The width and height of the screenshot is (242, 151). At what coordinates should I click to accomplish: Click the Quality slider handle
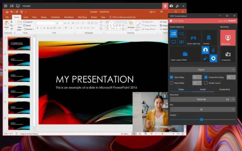[x=201, y=120]
